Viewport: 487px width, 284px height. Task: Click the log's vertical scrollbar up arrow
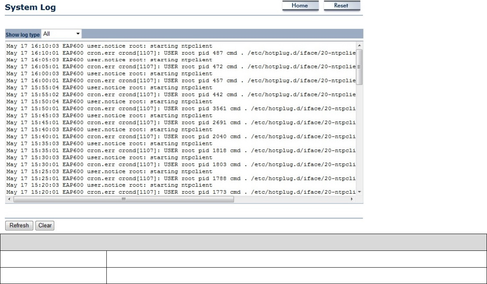click(x=359, y=46)
